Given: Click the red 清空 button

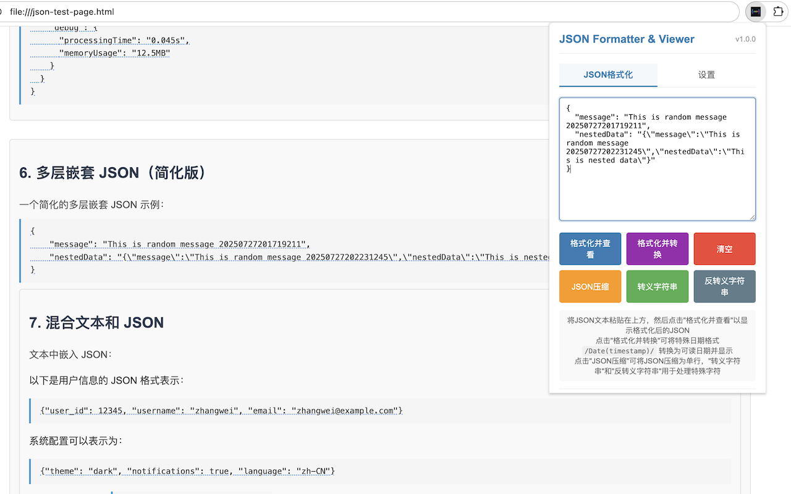Looking at the screenshot, I should 724,249.
